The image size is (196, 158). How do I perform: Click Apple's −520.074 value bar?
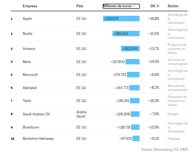pos(121,19)
